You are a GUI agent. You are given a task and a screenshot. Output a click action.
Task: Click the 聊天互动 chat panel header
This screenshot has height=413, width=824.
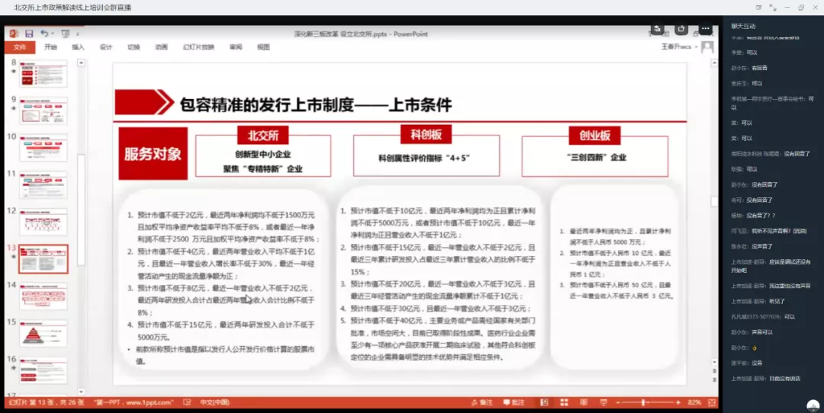coord(743,26)
